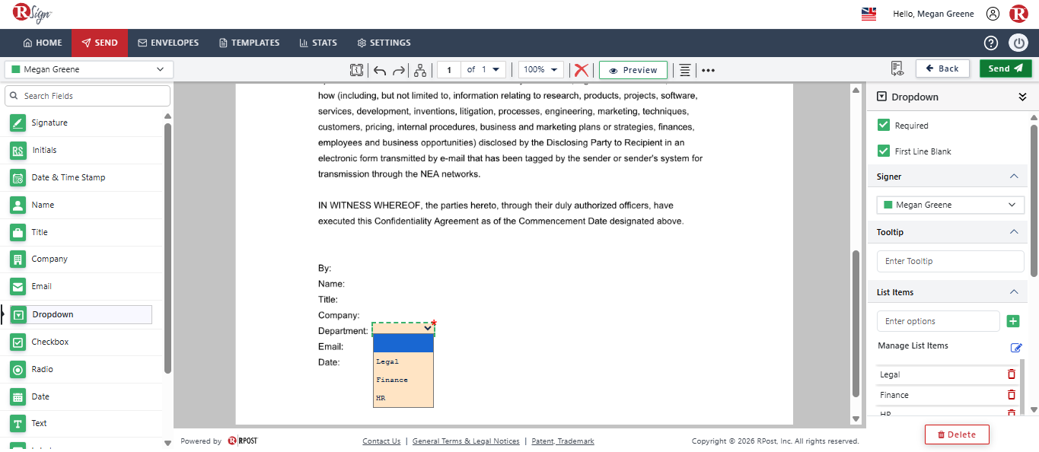The image size is (1039, 452).
Task: Click the power logout icon
Action: (1018, 43)
